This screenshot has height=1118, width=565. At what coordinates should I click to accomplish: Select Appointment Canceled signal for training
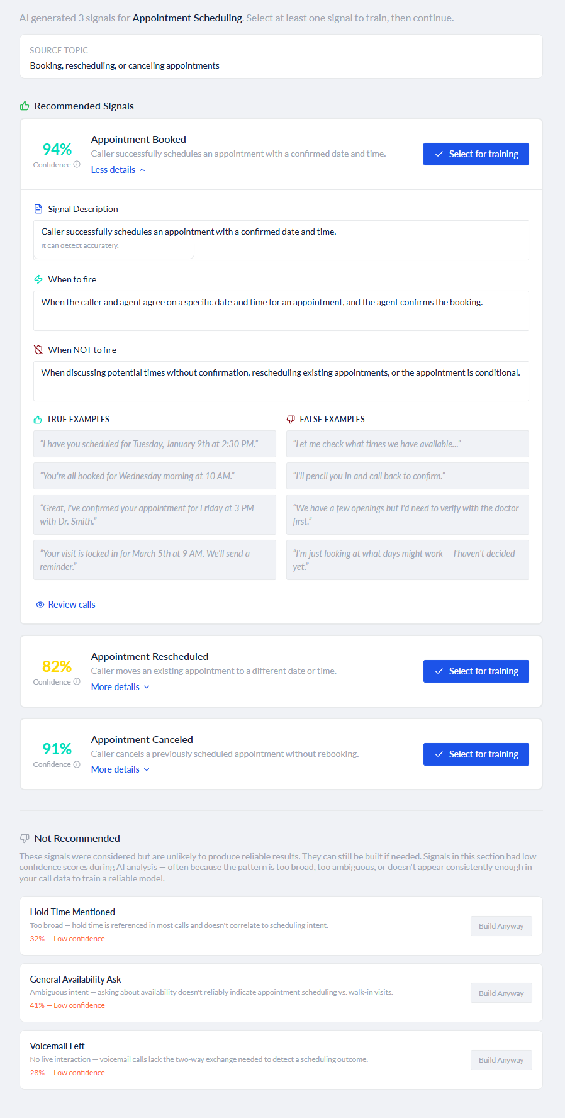click(476, 754)
